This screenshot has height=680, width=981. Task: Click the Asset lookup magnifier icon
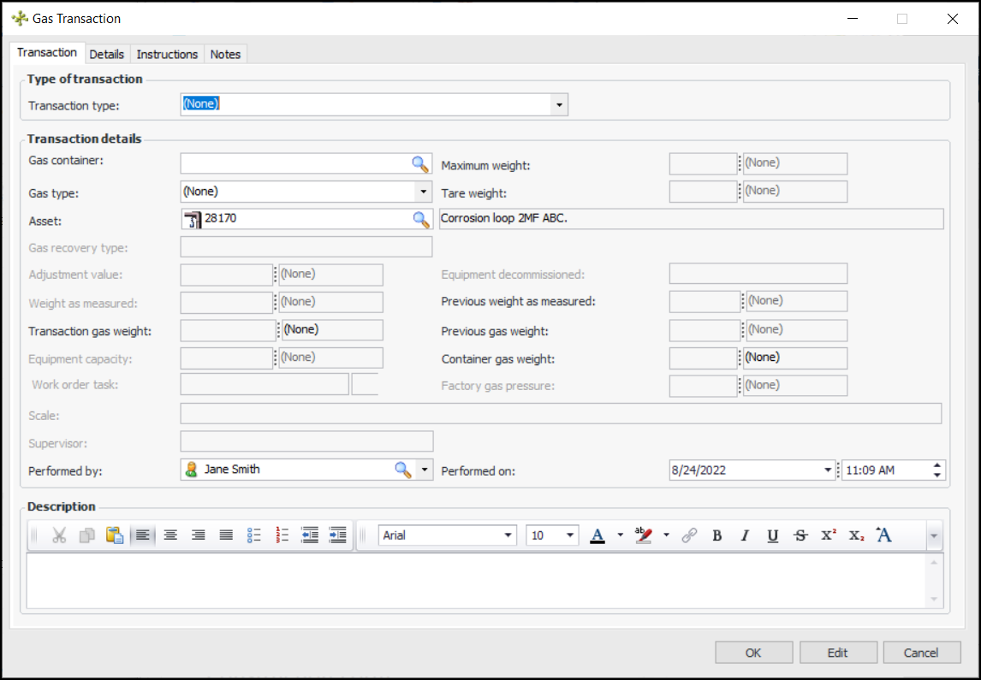pos(420,219)
